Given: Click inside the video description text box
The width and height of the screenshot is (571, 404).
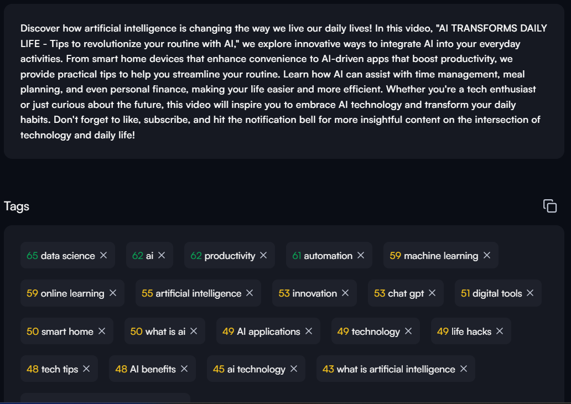Looking at the screenshot, I should 284,81.
